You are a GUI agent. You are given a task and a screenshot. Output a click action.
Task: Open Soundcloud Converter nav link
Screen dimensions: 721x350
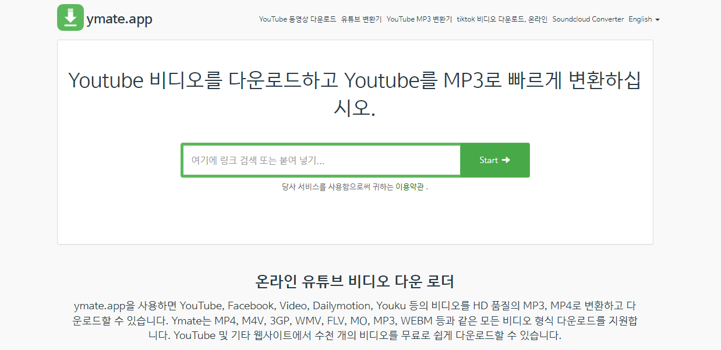coord(588,19)
